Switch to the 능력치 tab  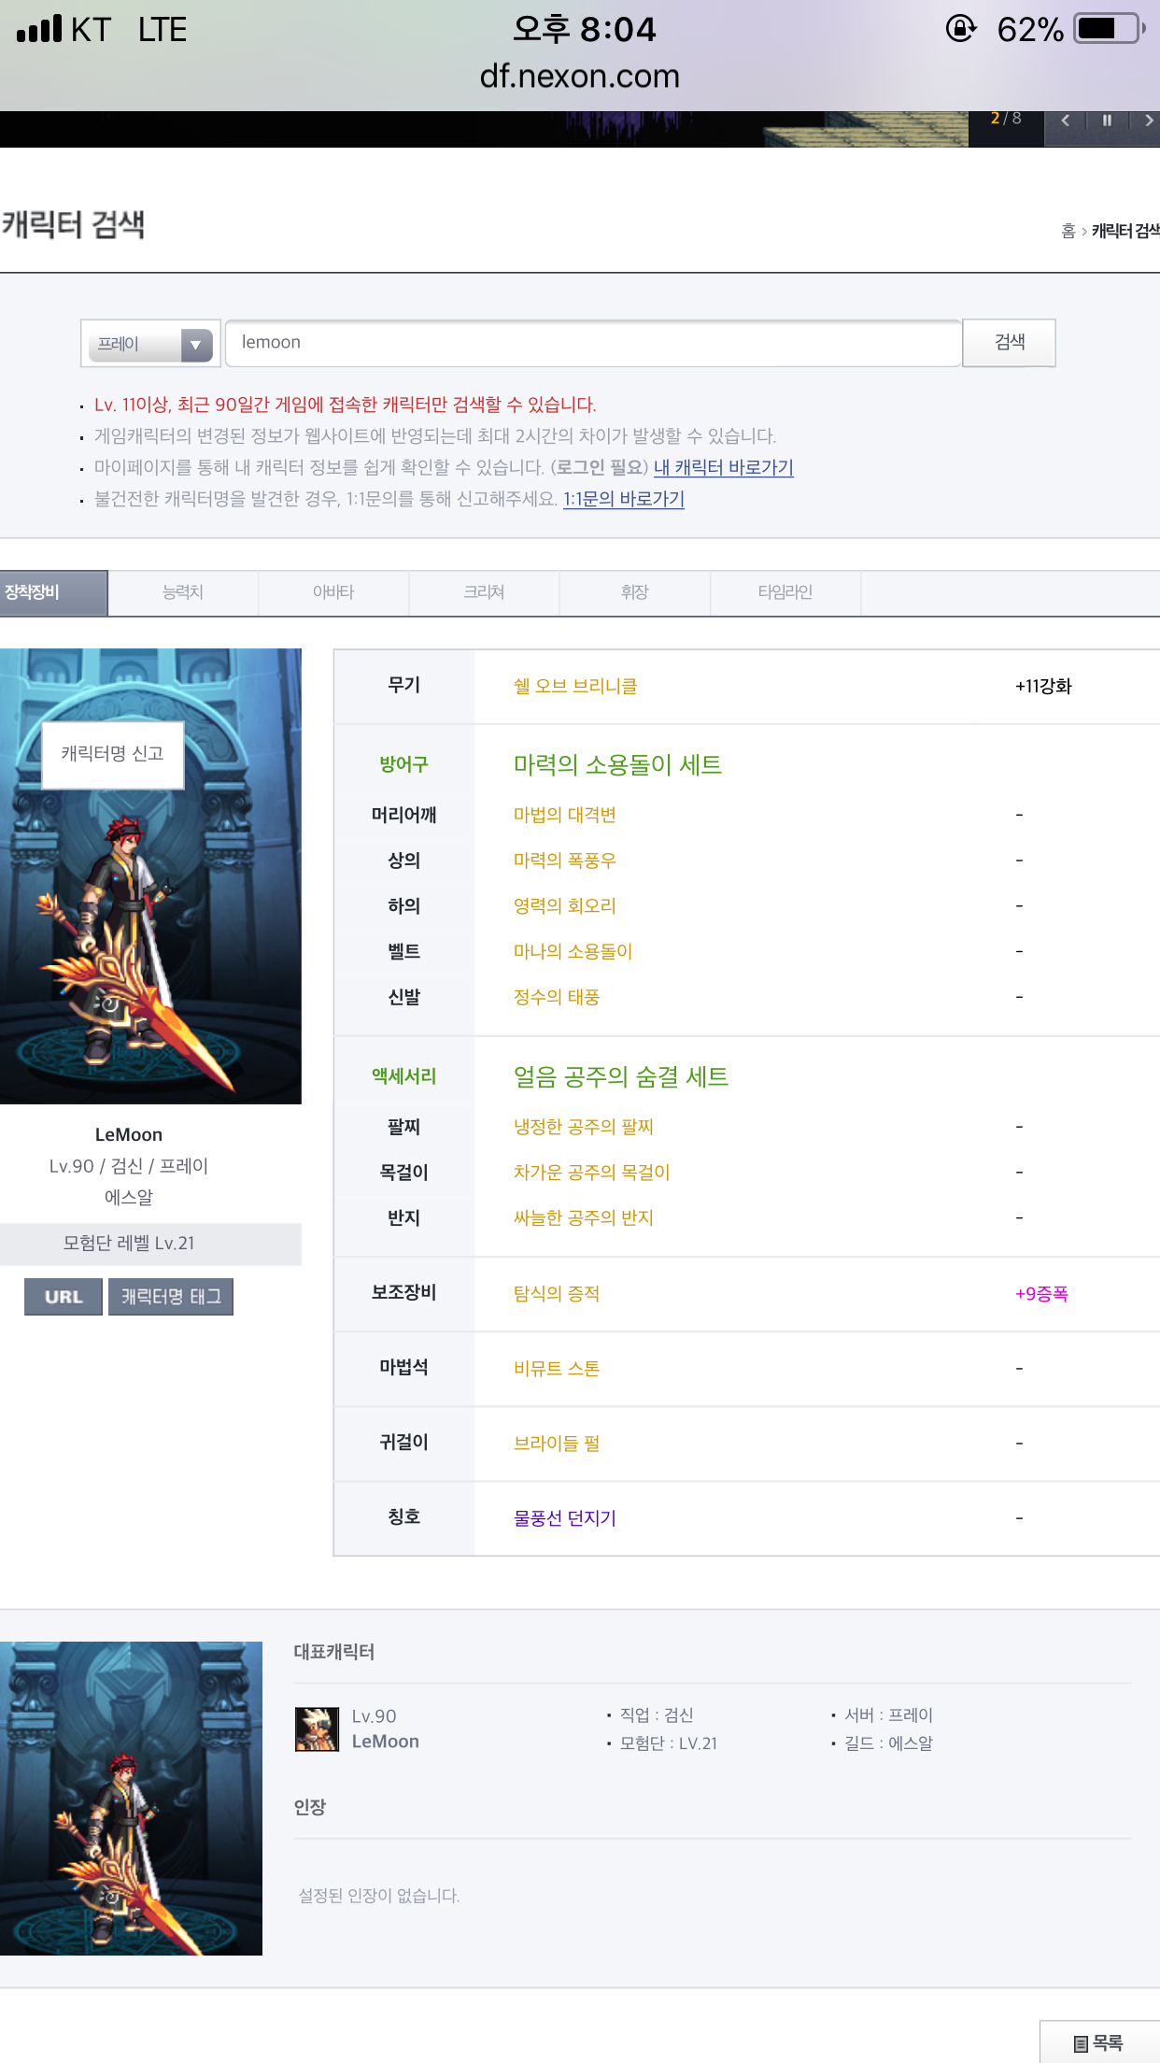[183, 592]
